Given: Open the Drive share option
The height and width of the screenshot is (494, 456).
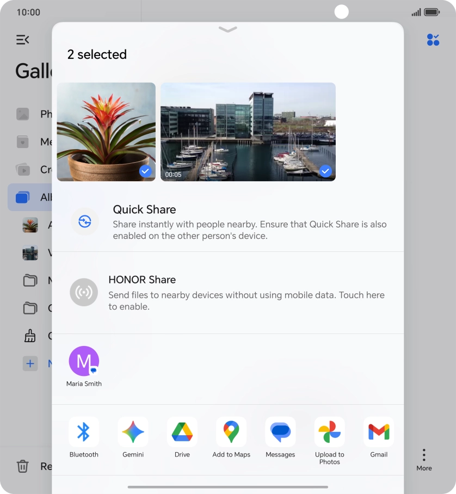Looking at the screenshot, I should (182, 433).
